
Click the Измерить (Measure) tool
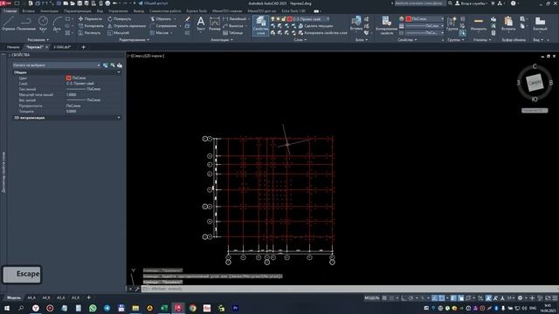pyautogui.click(x=479, y=24)
